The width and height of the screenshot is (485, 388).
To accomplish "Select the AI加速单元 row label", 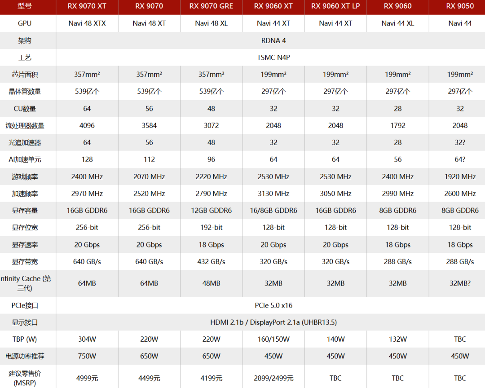I will (x=25, y=159).
